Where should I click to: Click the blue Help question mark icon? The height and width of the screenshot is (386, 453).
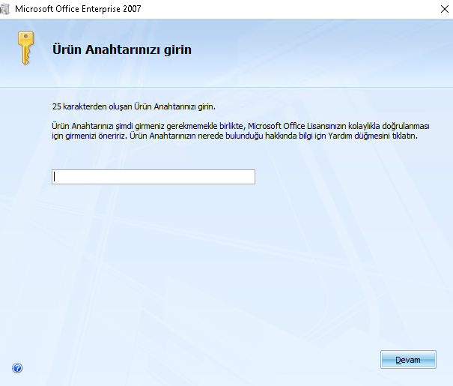pos(17,368)
